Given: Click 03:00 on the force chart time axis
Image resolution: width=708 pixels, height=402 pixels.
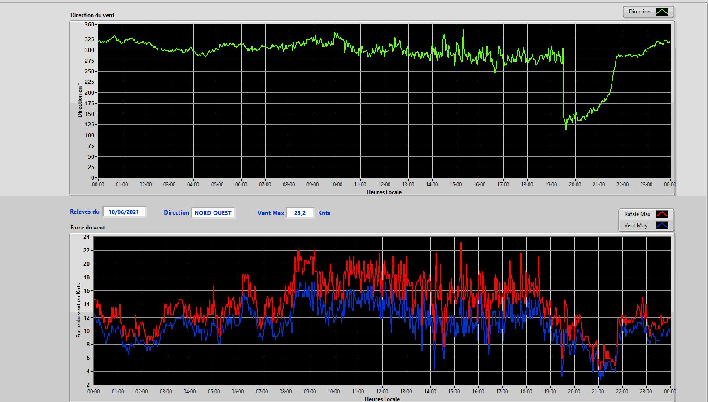Looking at the screenshot, I should point(166,392).
